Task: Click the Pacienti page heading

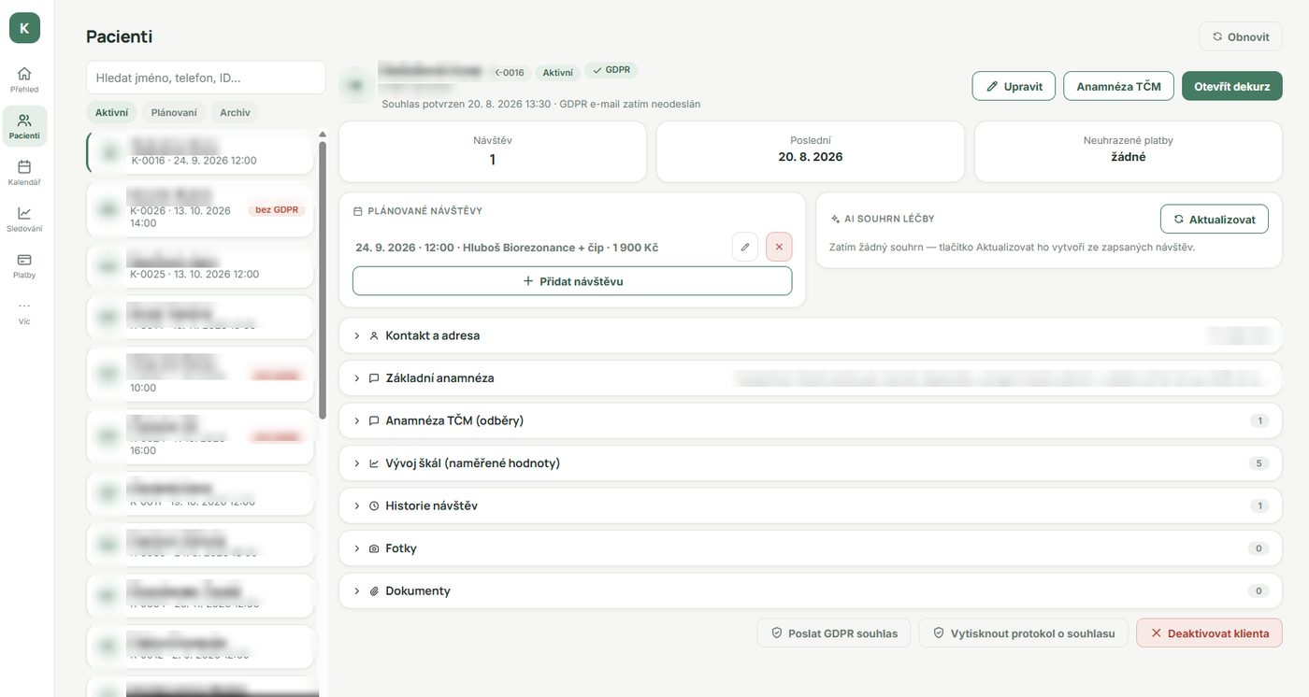Action: [x=119, y=36]
